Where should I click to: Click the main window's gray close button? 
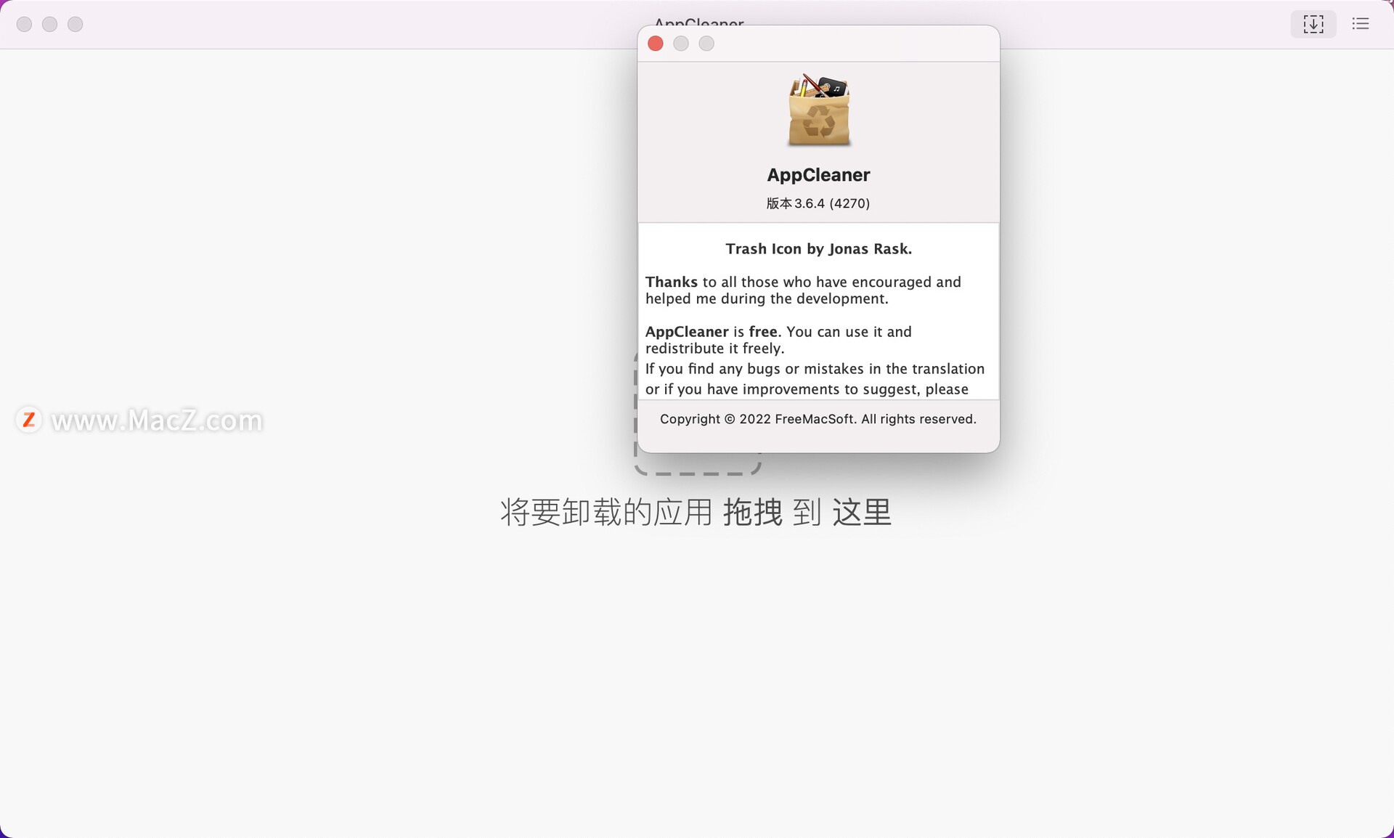pos(24,24)
